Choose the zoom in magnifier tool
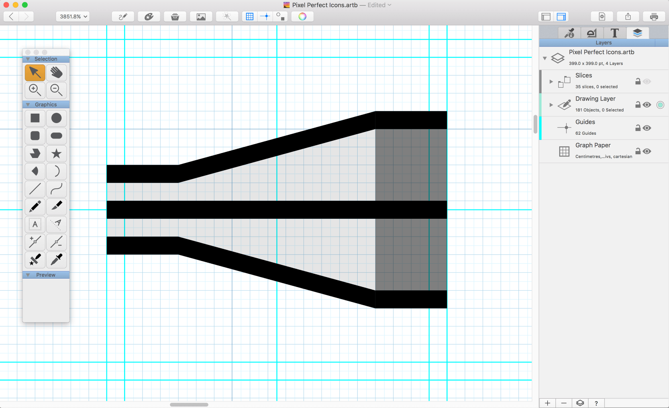 [35, 90]
